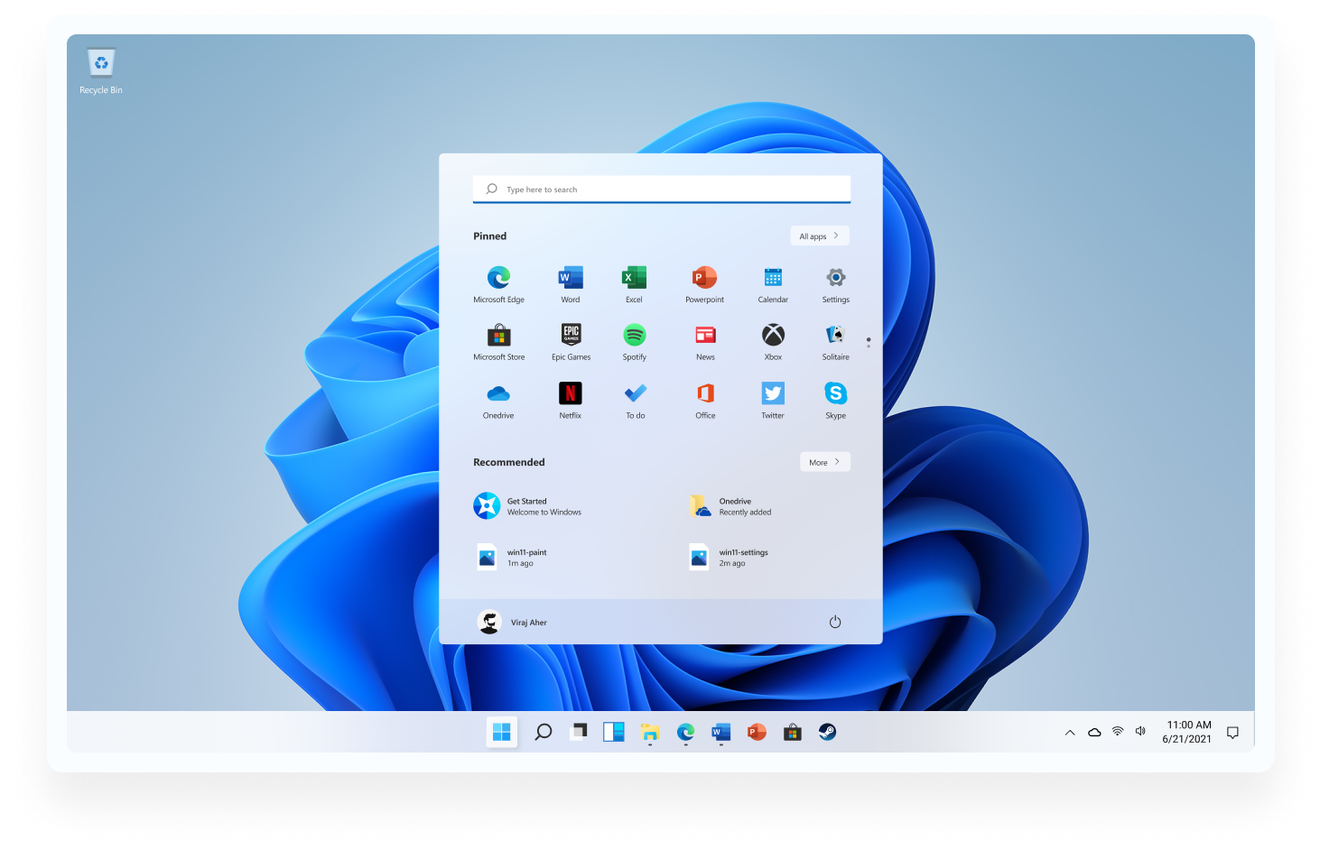Image resolution: width=1320 pixels, height=850 pixels.
Task: Open Search from the taskbar
Action: 543,732
